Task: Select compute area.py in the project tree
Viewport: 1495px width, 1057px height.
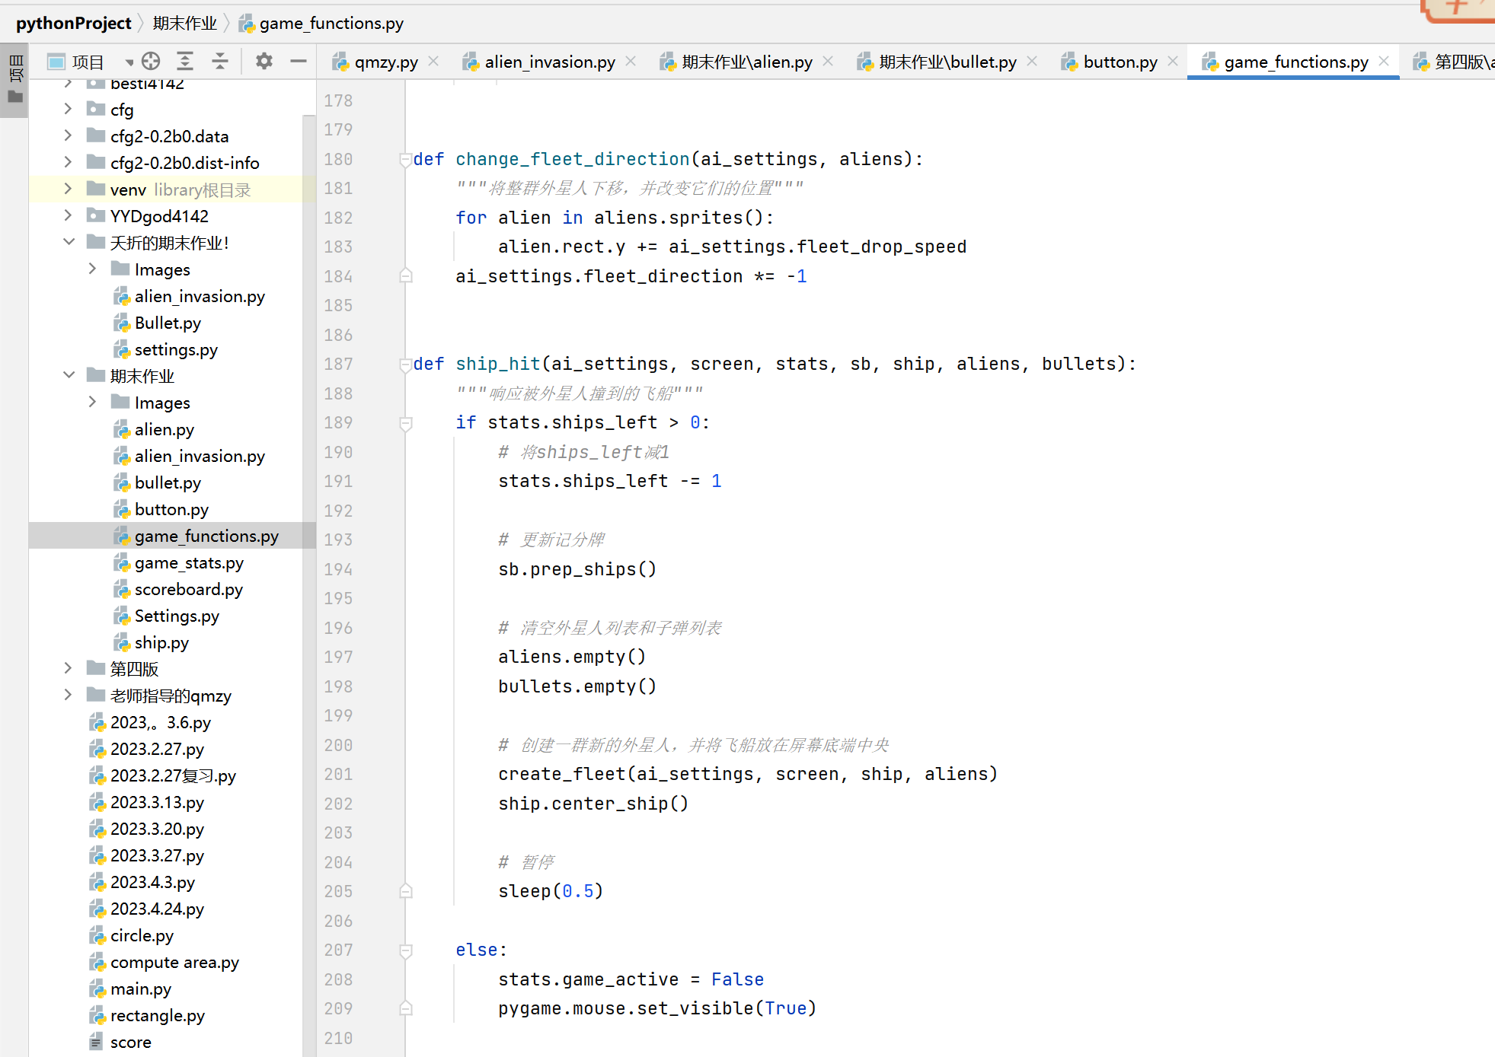Action: pyautogui.click(x=174, y=962)
